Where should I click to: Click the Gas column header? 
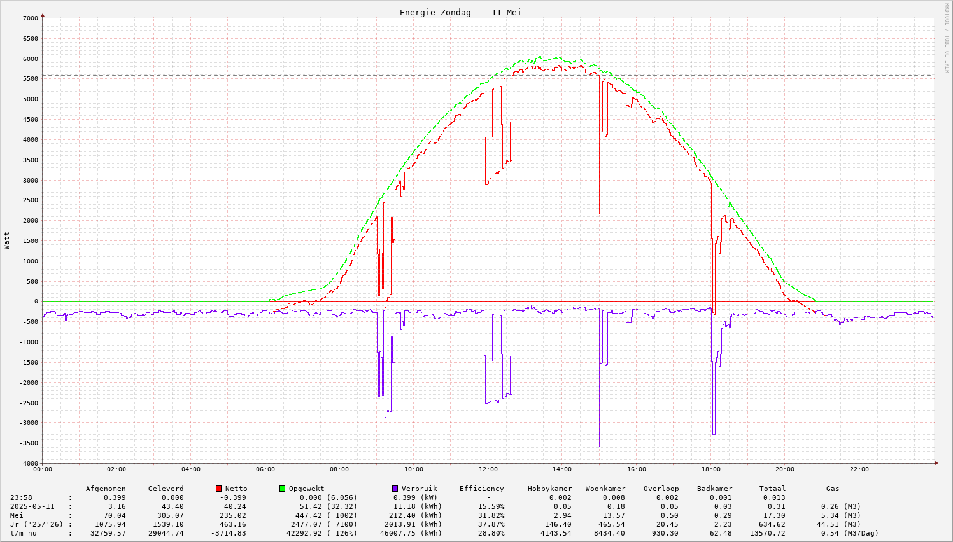click(833, 489)
